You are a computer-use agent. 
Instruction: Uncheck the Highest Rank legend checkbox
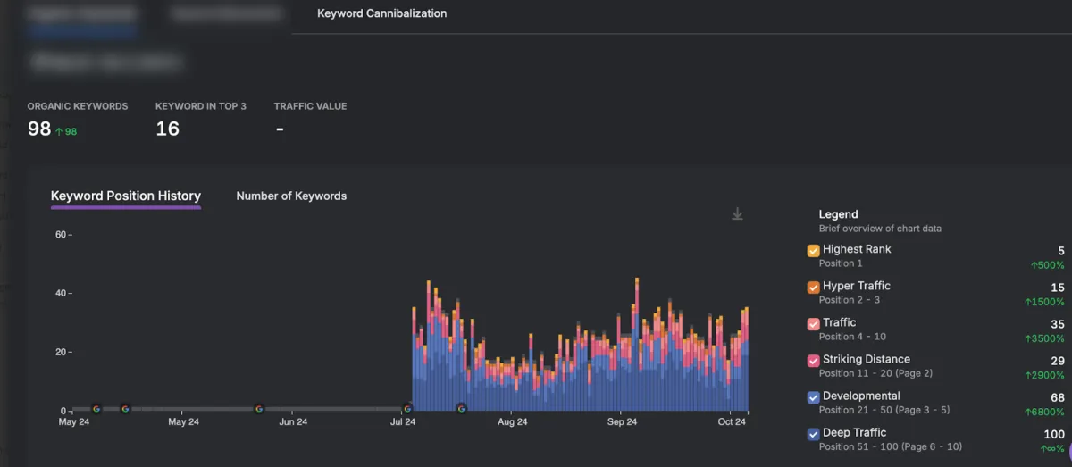[x=813, y=251]
